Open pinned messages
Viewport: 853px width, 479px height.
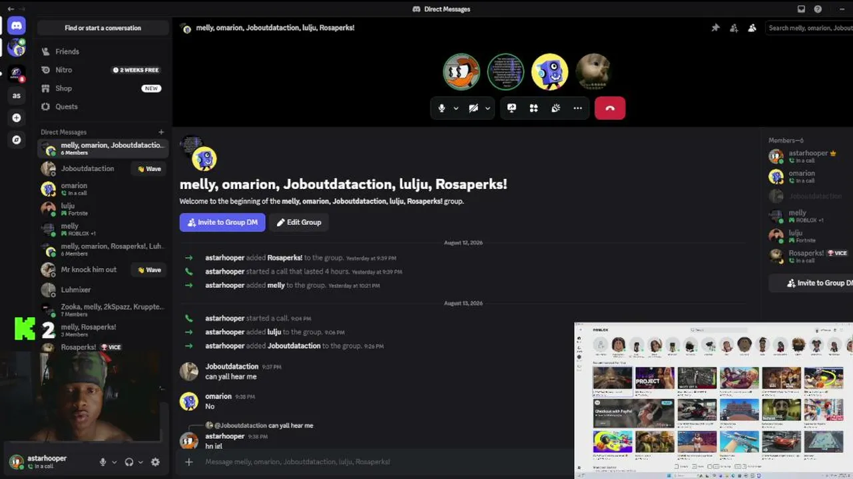point(715,28)
